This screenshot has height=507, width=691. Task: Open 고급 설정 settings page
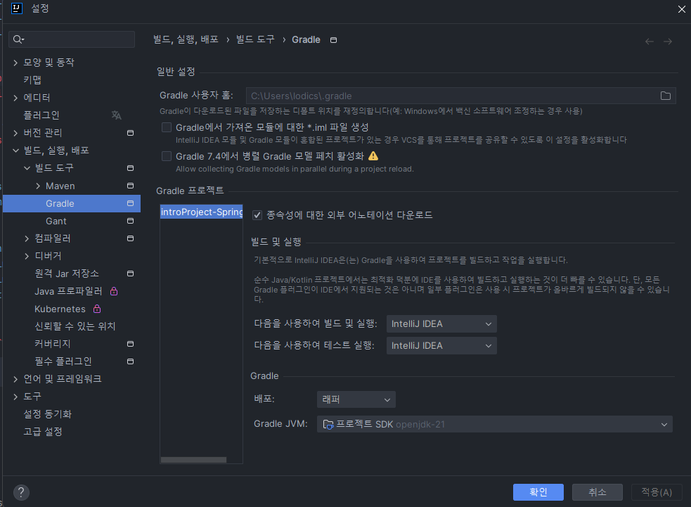tap(43, 432)
